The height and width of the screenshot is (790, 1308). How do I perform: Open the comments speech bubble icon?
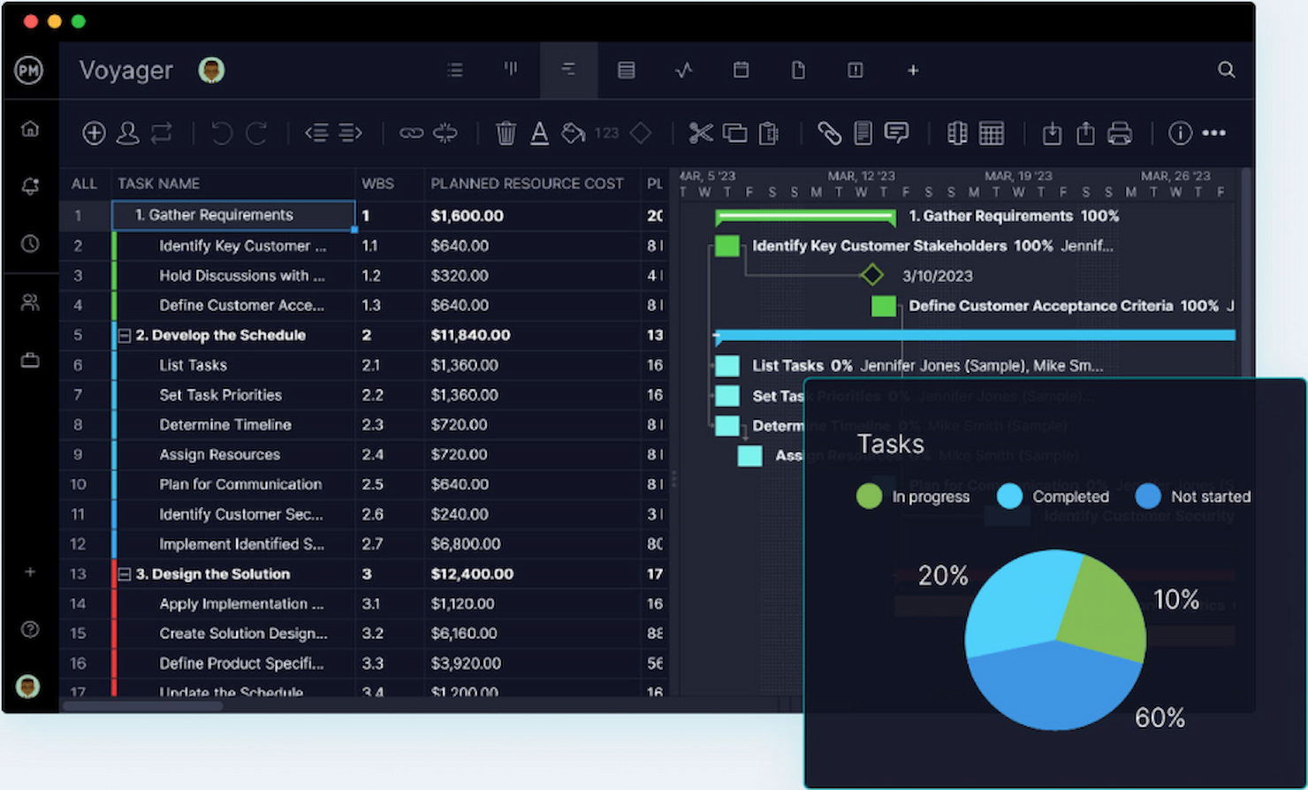click(897, 133)
